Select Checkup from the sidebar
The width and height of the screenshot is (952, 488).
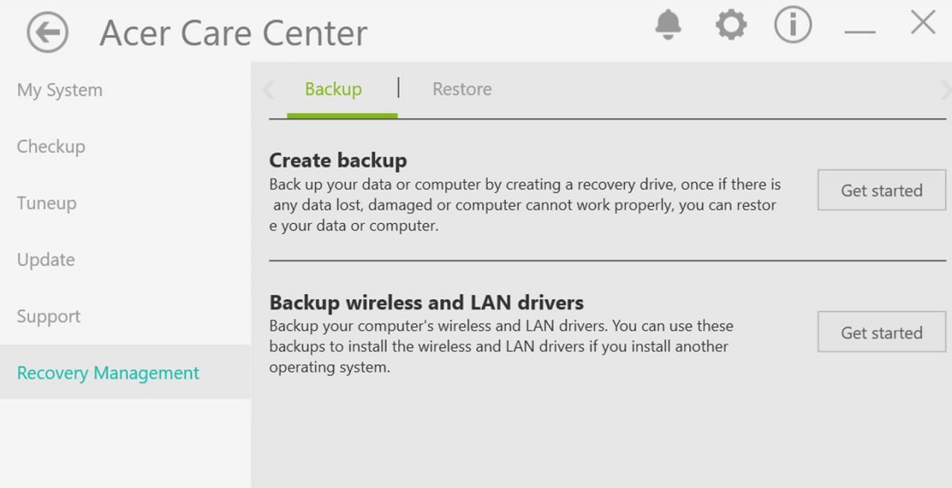[51, 147]
